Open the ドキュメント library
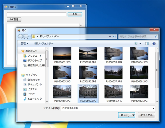This screenshot has height=128, width=165. point(35,84)
